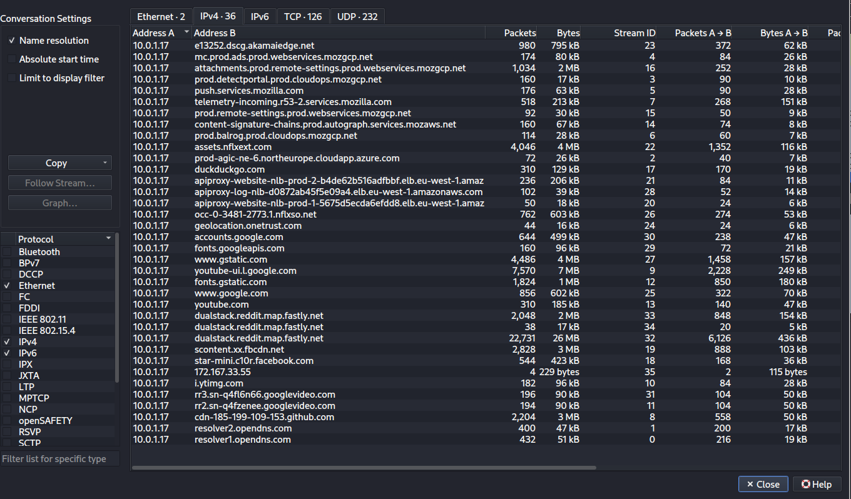
Task: Sort by the Packets column header
Action: [520, 33]
